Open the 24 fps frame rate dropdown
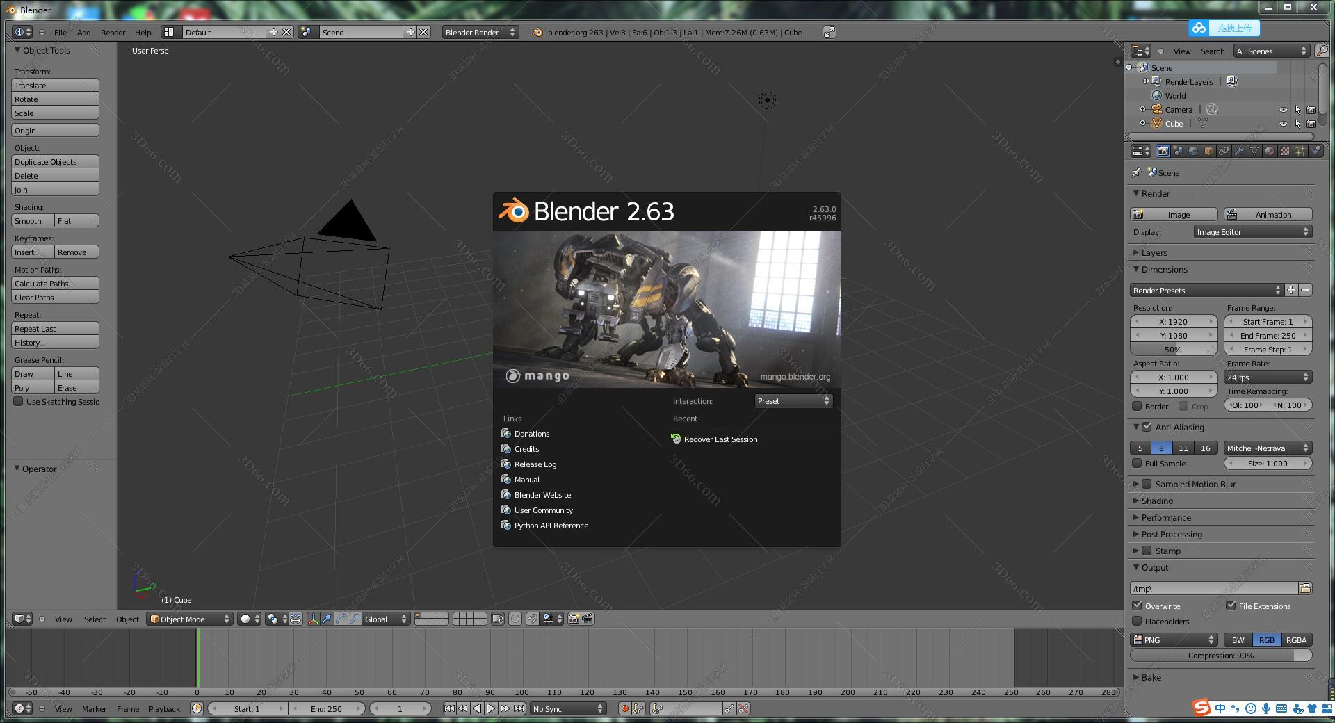1335x723 pixels. (1268, 377)
